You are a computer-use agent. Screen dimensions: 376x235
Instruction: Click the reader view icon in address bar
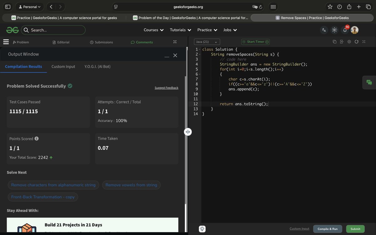tap(116, 7)
